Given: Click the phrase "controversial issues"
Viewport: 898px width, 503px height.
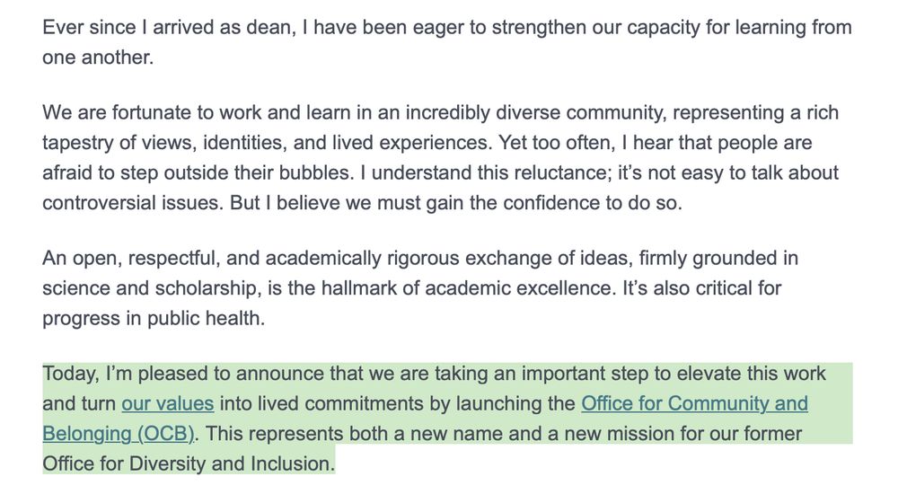Looking at the screenshot, I should [132, 203].
